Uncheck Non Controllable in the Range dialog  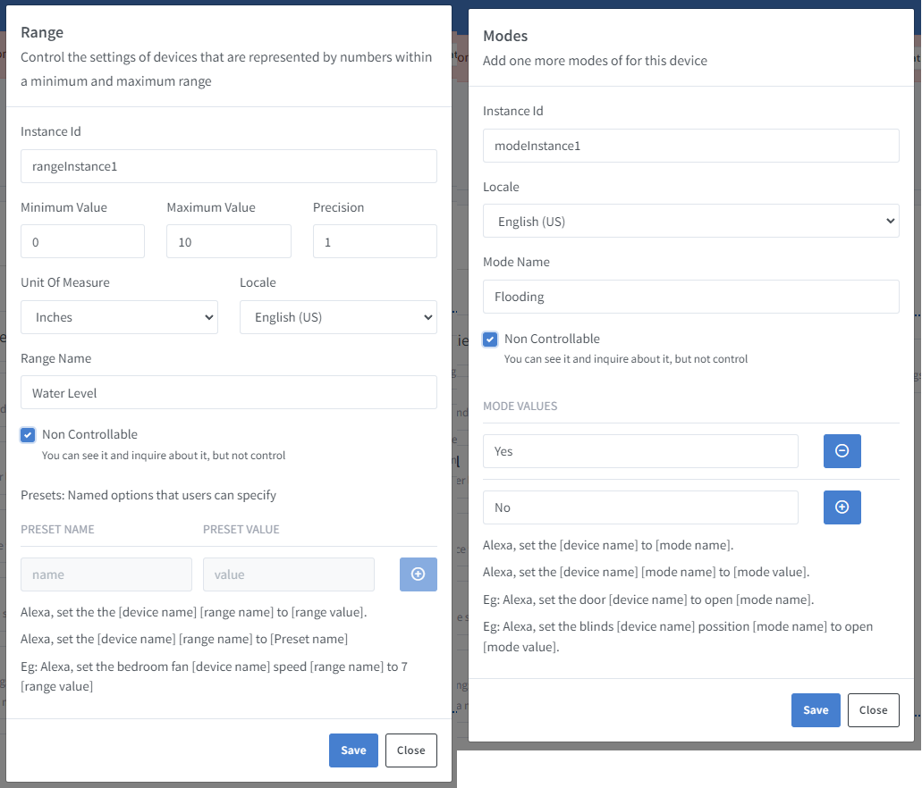click(27, 434)
